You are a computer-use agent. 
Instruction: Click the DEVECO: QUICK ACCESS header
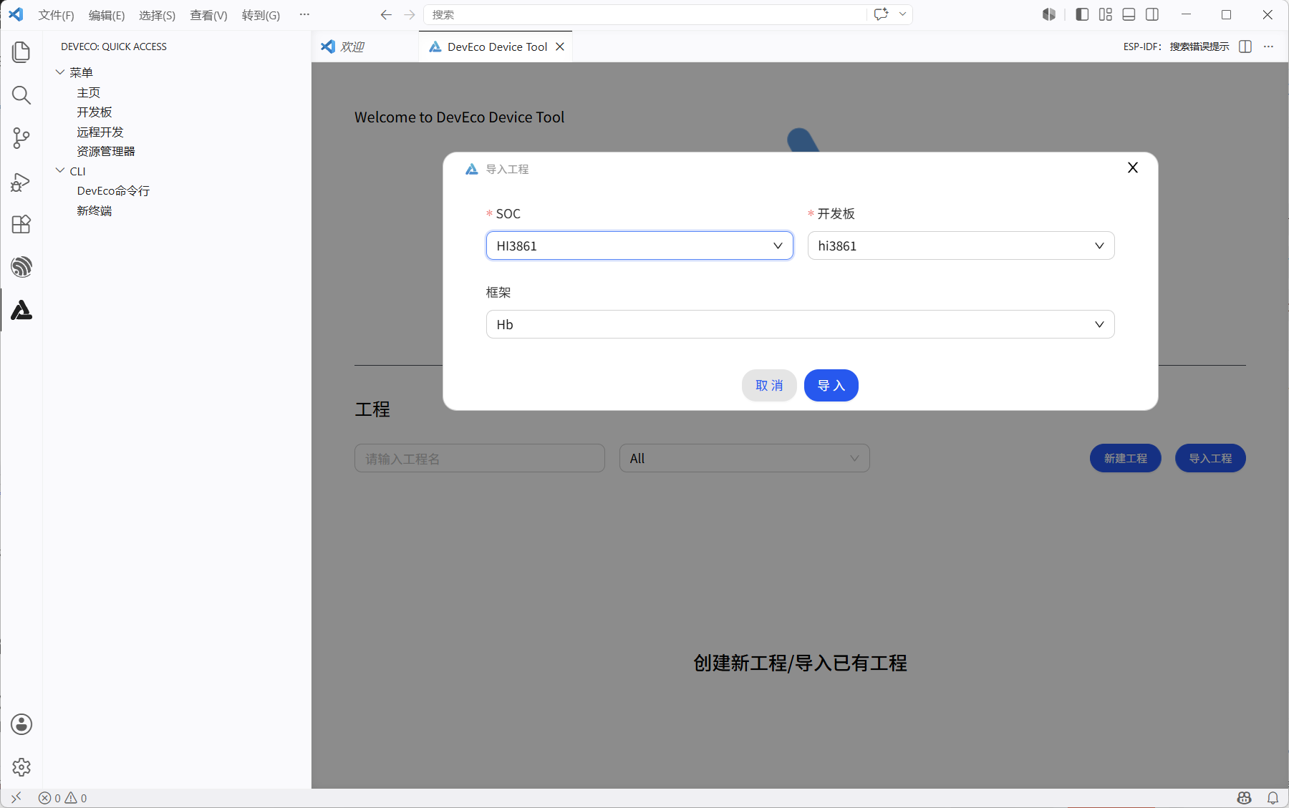click(114, 47)
